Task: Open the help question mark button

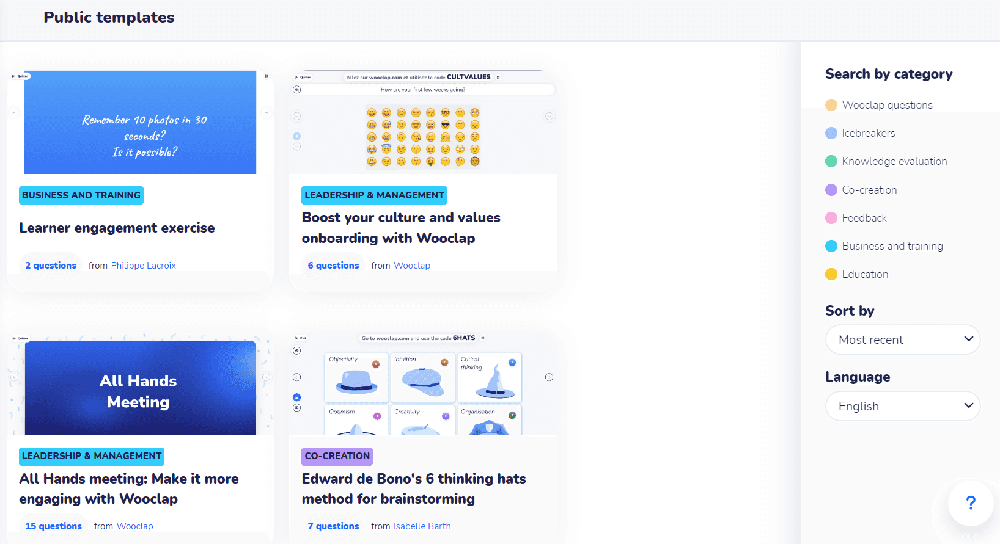Action: click(x=970, y=502)
